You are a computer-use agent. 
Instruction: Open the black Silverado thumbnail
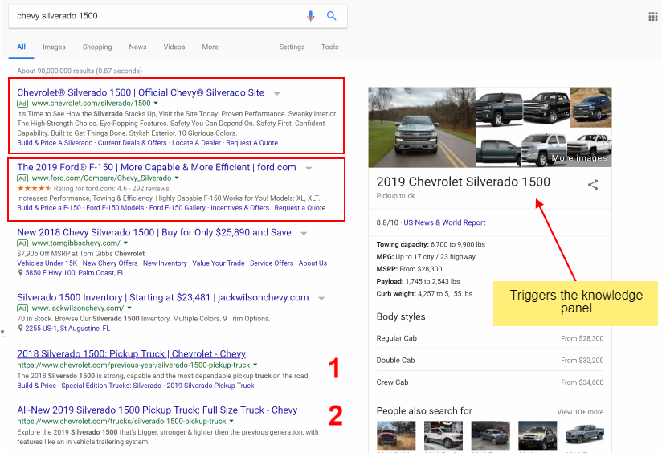click(546, 108)
